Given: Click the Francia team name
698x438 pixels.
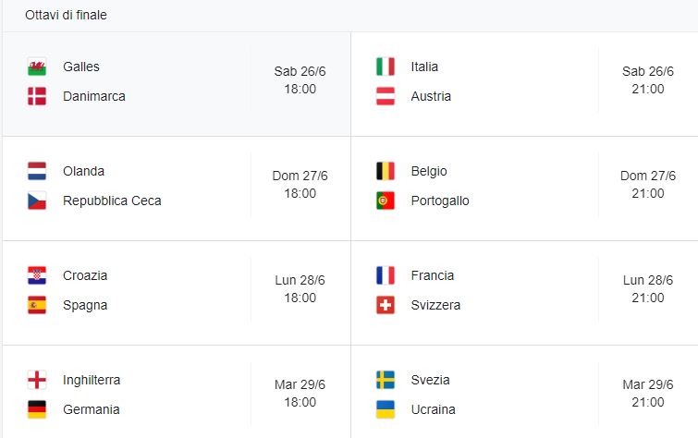Looking at the screenshot, I should pyautogui.click(x=433, y=275).
